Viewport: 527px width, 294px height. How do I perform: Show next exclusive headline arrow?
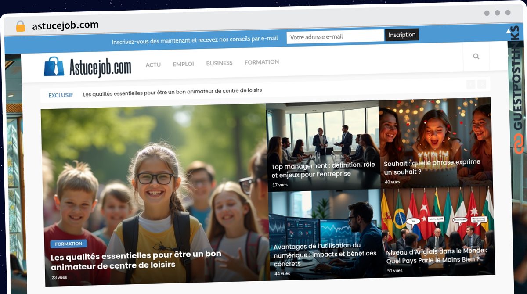coord(482,84)
